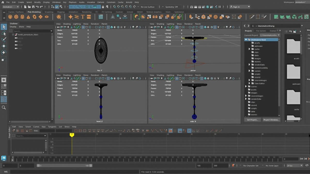Image resolution: width=310 pixels, height=174 pixels.
Task: Click the Undo arrow icon
Action: 37,7
